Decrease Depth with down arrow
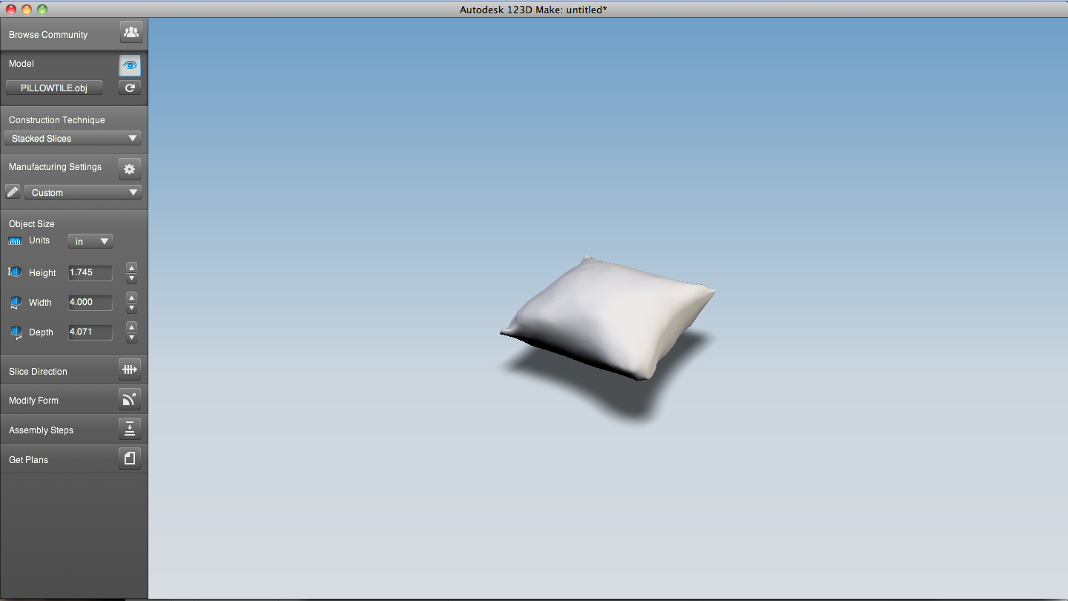Screen dimensions: 1068x601 131,338
